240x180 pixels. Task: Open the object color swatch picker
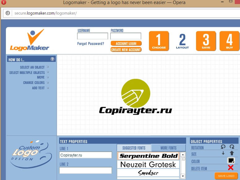(231, 161)
